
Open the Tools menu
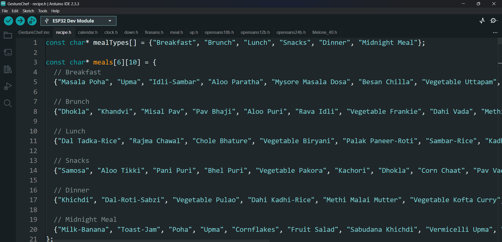pyautogui.click(x=43, y=11)
